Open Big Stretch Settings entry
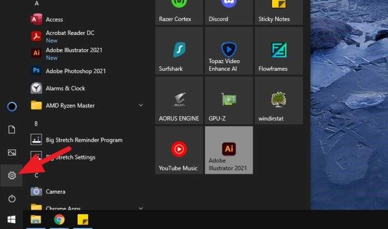Image resolution: width=388 pixels, height=229 pixels. 86,157
